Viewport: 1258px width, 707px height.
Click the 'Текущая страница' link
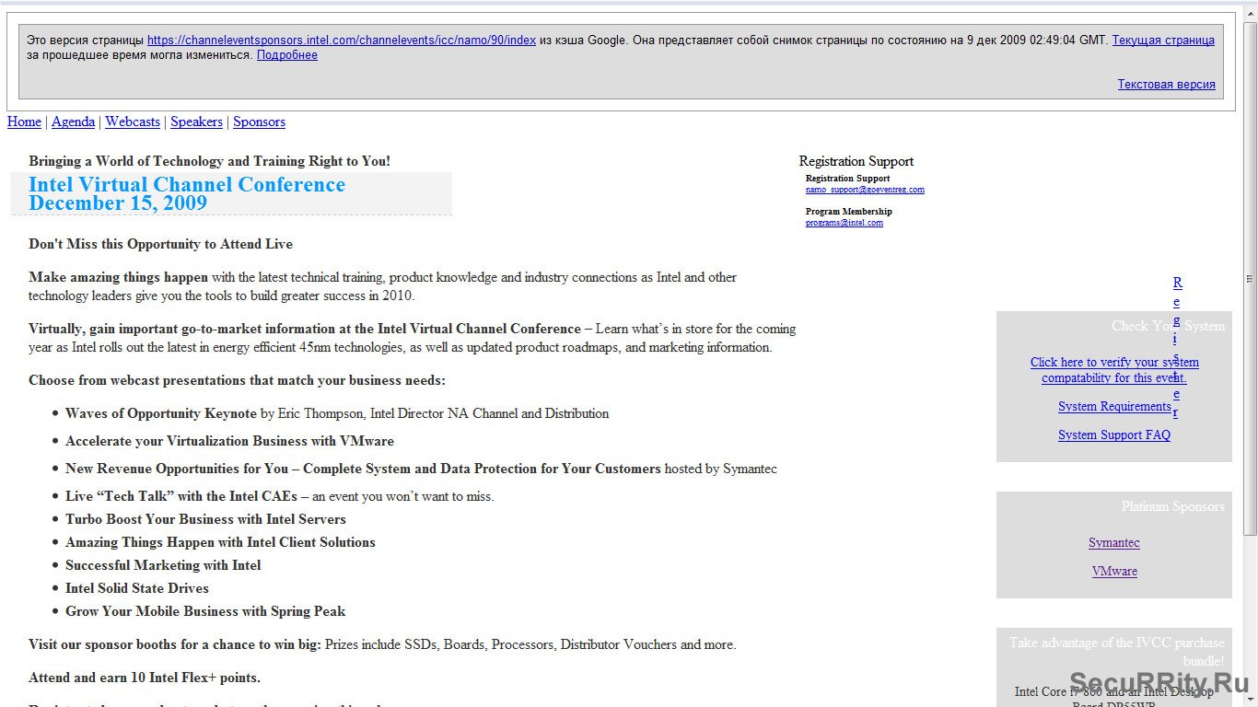pyautogui.click(x=1163, y=41)
